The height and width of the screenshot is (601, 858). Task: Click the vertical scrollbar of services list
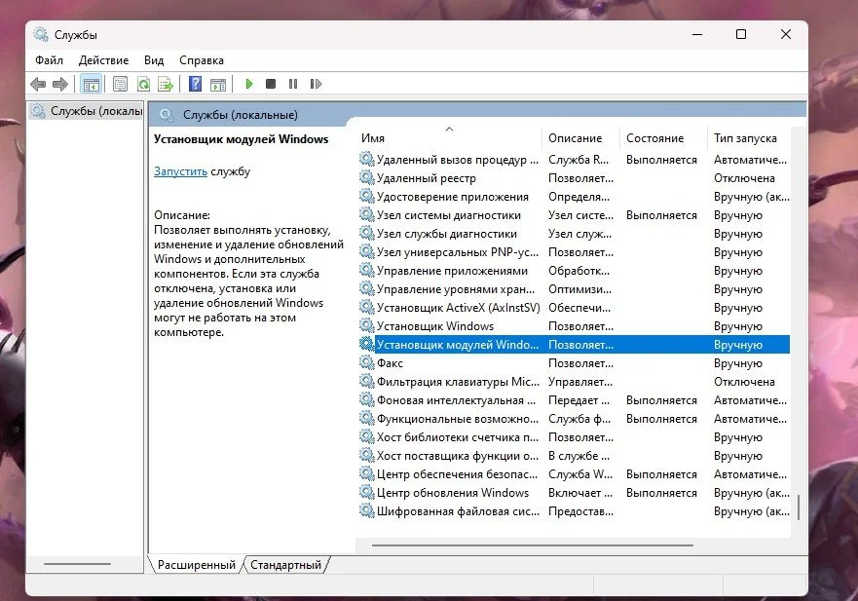pyautogui.click(x=799, y=507)
